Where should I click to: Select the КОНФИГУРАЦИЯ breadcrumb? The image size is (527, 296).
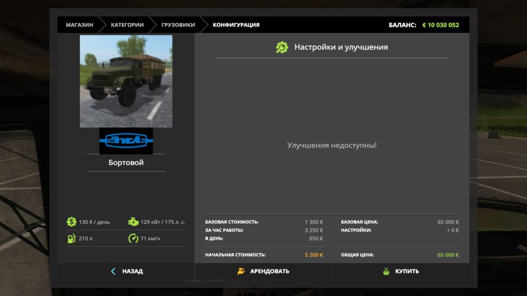(236, 25)
